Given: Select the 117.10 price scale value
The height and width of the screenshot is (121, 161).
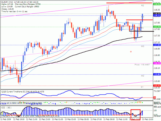Looking at the screenshot, I should click(157, 42).
